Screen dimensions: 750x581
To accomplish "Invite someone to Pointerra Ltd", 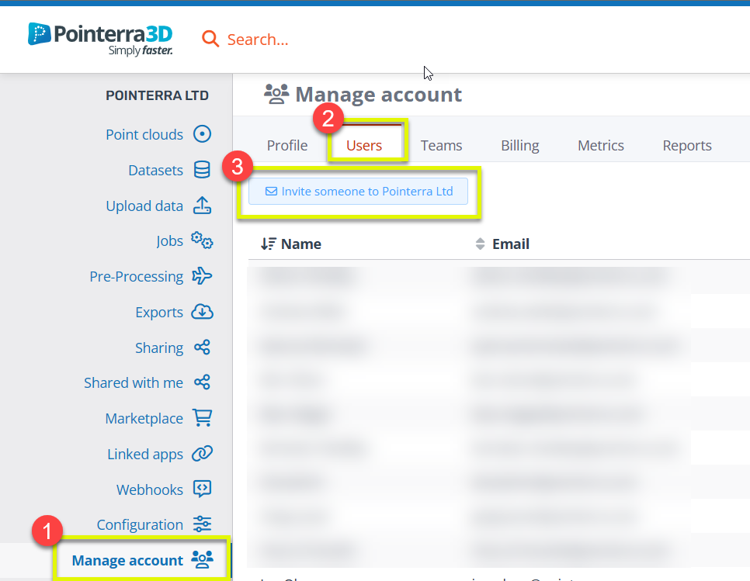I will (358, 191).
